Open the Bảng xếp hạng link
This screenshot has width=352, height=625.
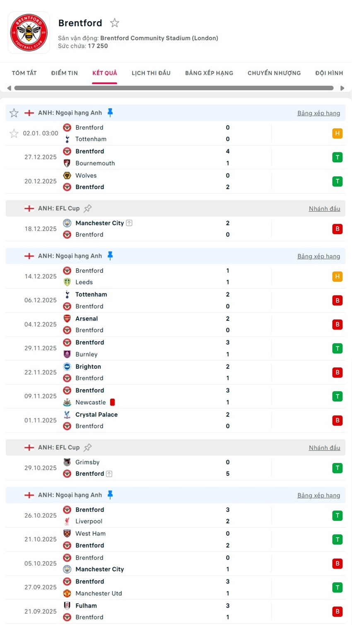pos(319,112)
